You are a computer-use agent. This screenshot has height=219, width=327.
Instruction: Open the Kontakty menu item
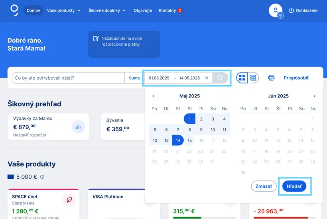[x=167, y=10]
